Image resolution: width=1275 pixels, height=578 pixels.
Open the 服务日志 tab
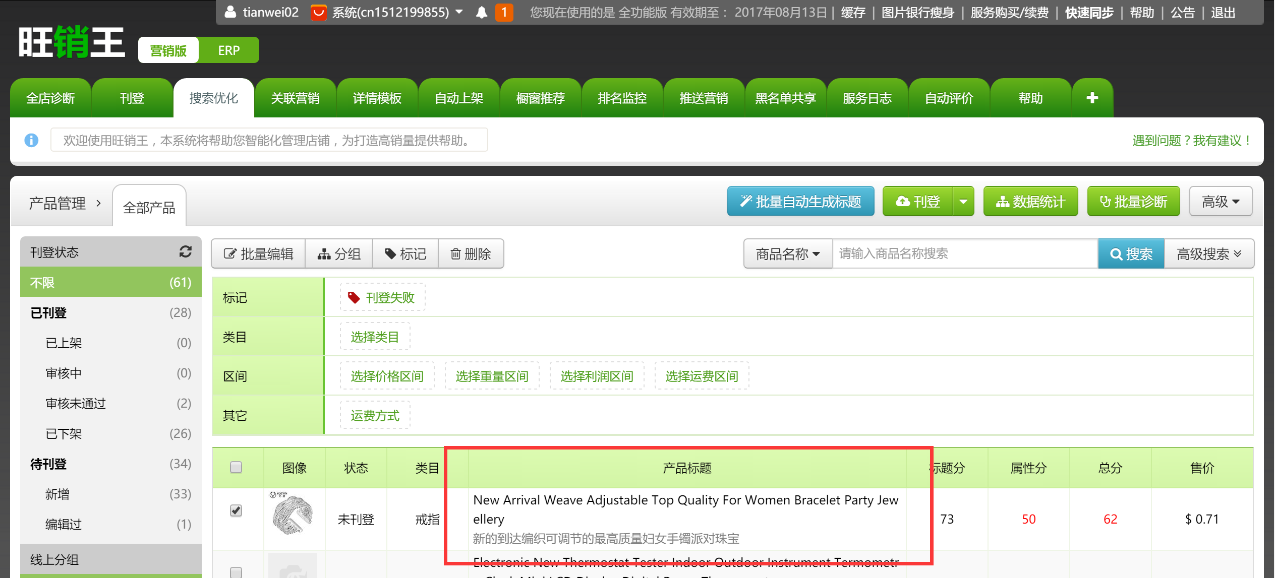tap(867, 98)
